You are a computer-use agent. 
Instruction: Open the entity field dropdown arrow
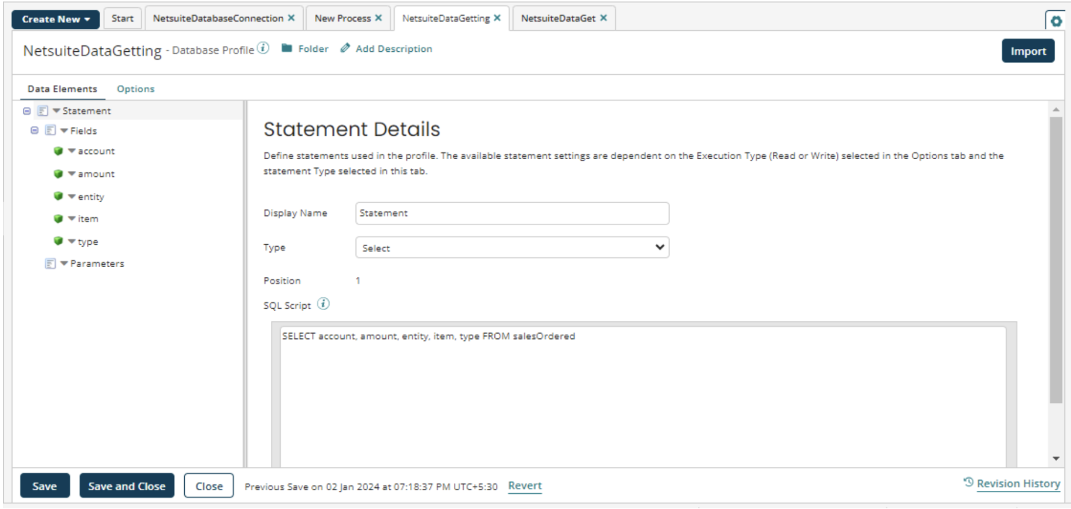(72, 196)
